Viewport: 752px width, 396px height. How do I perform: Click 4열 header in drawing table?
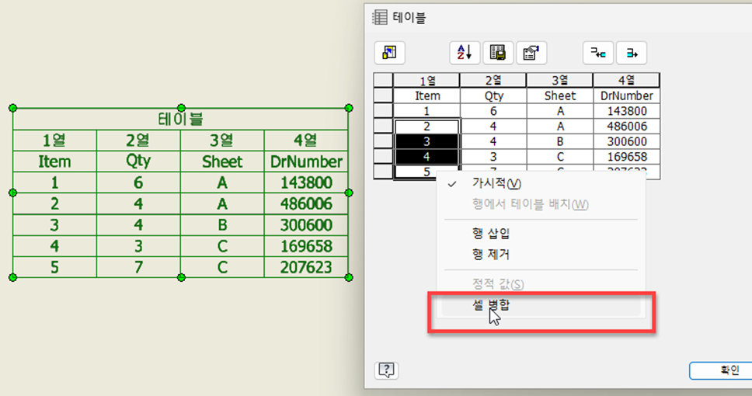pyautogui.click(x=306, y=141)
